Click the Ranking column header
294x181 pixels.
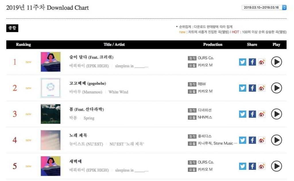(x=23, y=45)
